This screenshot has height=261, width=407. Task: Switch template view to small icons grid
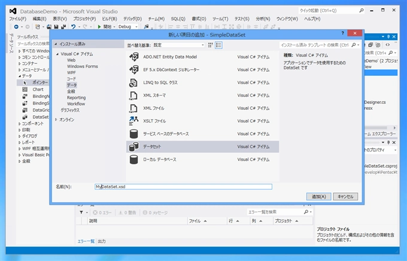pyautogui.click(x=211, y=45)
